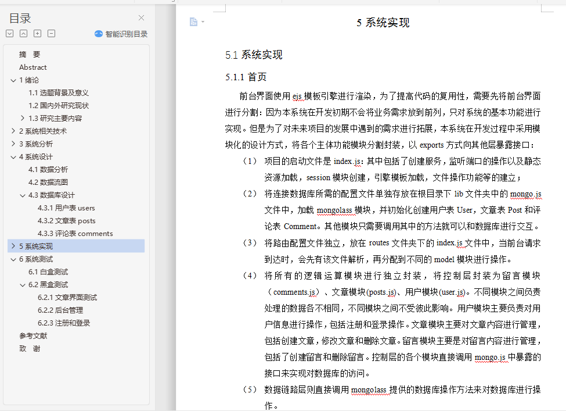566x411 pixels.
Task: Go to 4.3.1 用户表 users
Action: point(66,208)
